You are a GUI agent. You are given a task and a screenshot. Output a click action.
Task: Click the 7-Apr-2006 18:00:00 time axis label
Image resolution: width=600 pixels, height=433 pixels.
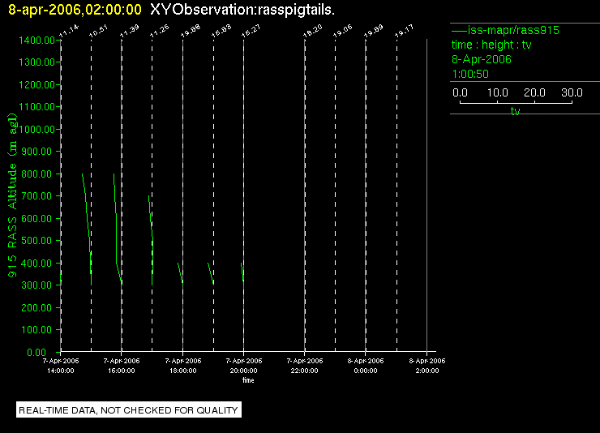point(183,366)
